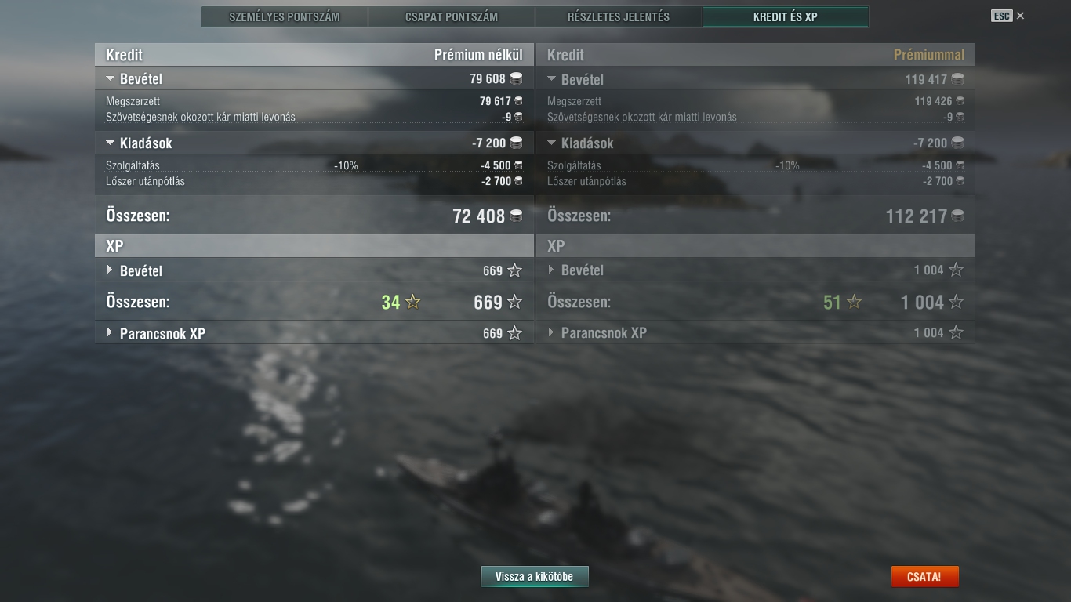Start a new battle with CSATA! button
This screenshot has height=602, width=1071.
pos(924,577)
